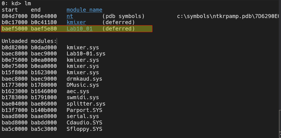Select the Lab10-01.sys unloaded module entry
This screenshot has width=281, height=138.
pyautogui.click(x=86, y=54)
